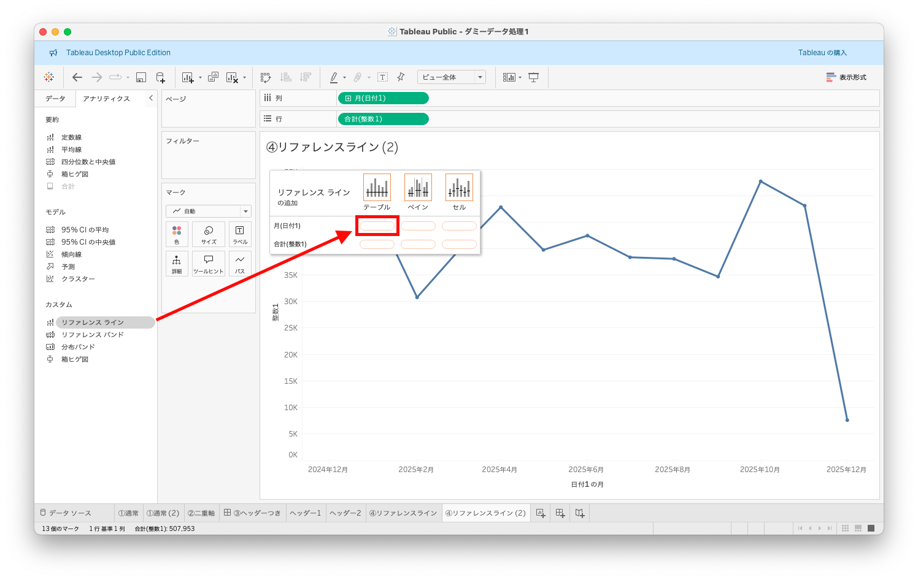This screenshot has width=918, height=580.
Task: Click the undo back arrow in toolbar
Action: click(x=77, y=77)
